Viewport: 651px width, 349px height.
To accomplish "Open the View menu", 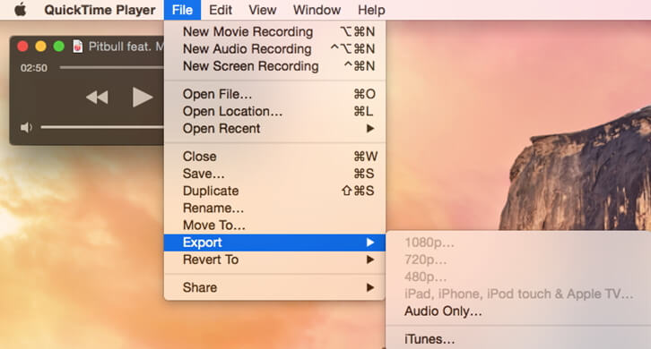I will (x=263, y=10).
